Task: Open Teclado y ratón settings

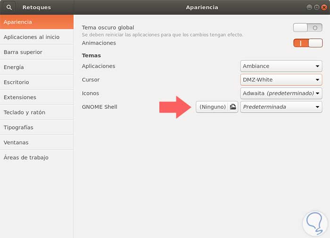Action: click(x=37, y=112)
